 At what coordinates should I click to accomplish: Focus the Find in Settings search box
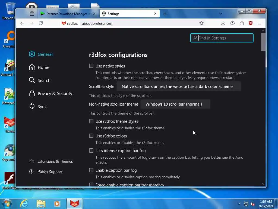coord(222,38)
